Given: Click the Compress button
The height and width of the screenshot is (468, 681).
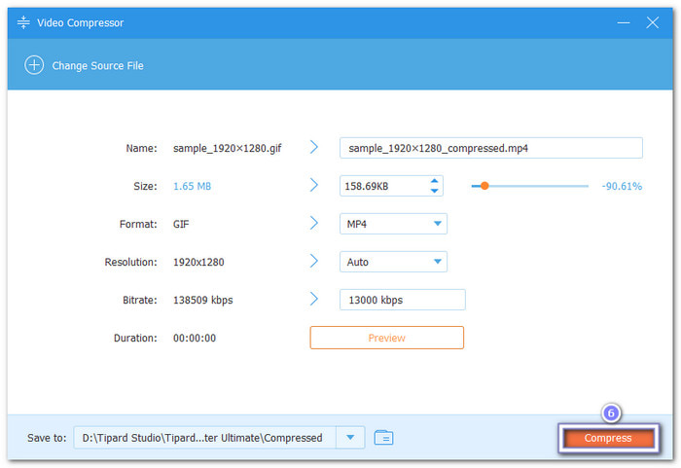Looking at the screenshot, I should point(608,438).
